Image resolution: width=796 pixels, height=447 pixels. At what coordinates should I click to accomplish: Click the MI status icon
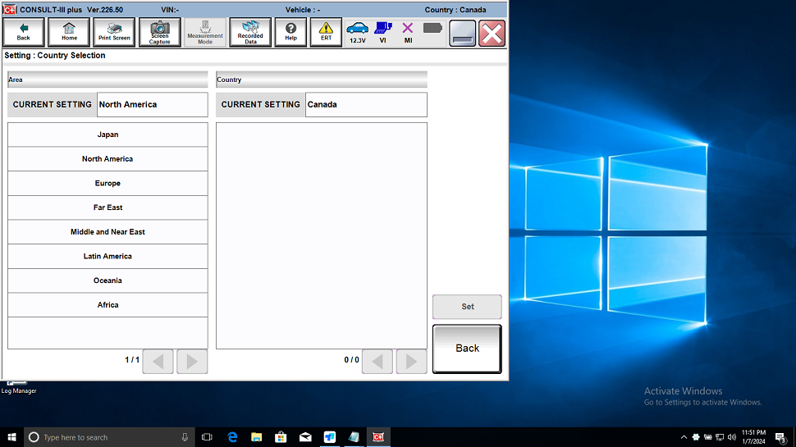[x=408, y=33]
